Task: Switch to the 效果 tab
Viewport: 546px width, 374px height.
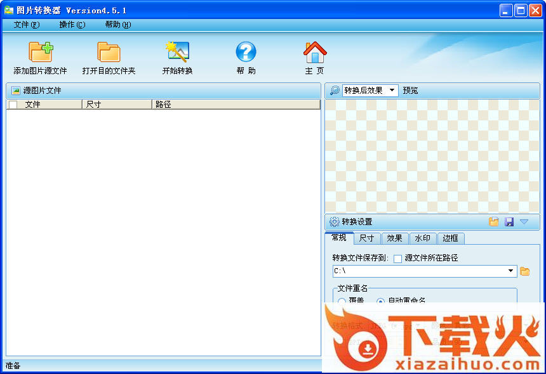Action: tap(395, 238)
